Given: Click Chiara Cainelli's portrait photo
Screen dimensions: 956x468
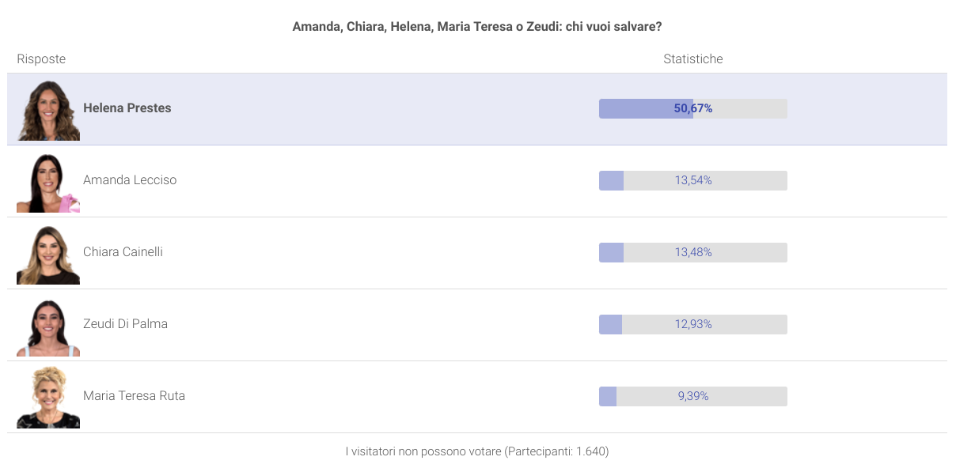Looking at the screenshot, I should 48,253.
